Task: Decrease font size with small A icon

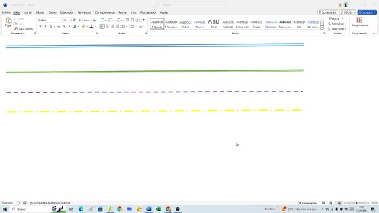Action: tap(80, 20)
